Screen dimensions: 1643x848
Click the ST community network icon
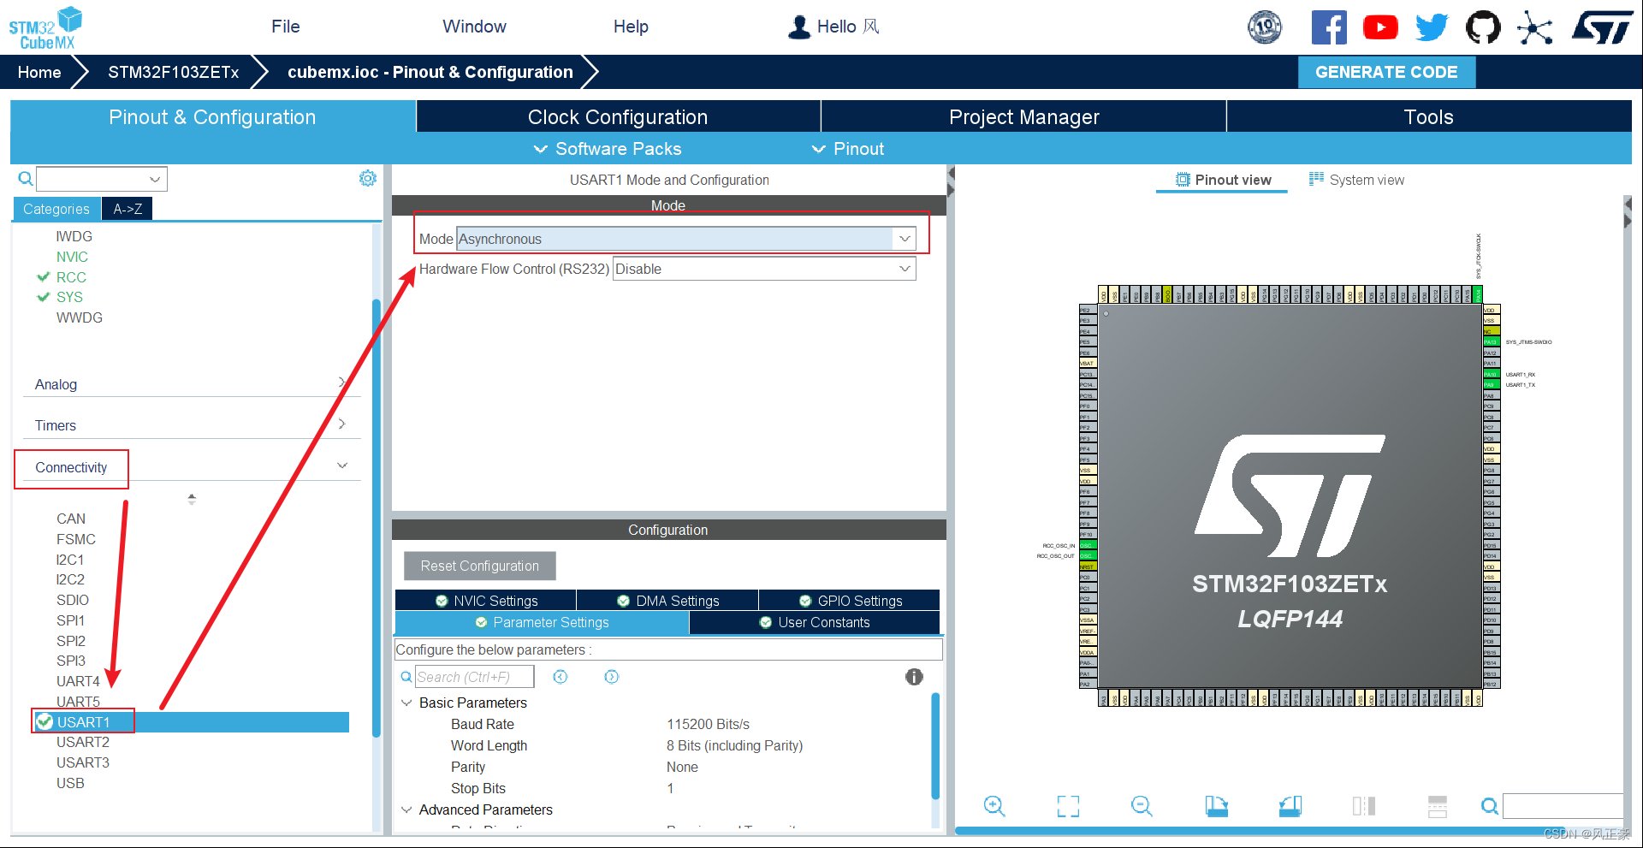tap(1535, 27)
